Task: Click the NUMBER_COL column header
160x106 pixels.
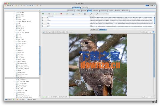Action: click(68, 16)
